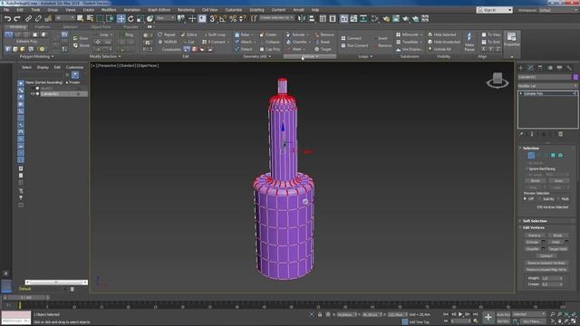Viewport: 580px width, 326px height.
Task: Select Off preview selection radio
Action: click(525, 199)
